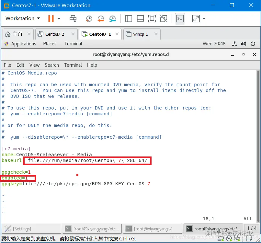Click the clock showing Wed 20:48
Image resolution: width=261 pixels, height=243 pixels.
(x=214, y=44)
